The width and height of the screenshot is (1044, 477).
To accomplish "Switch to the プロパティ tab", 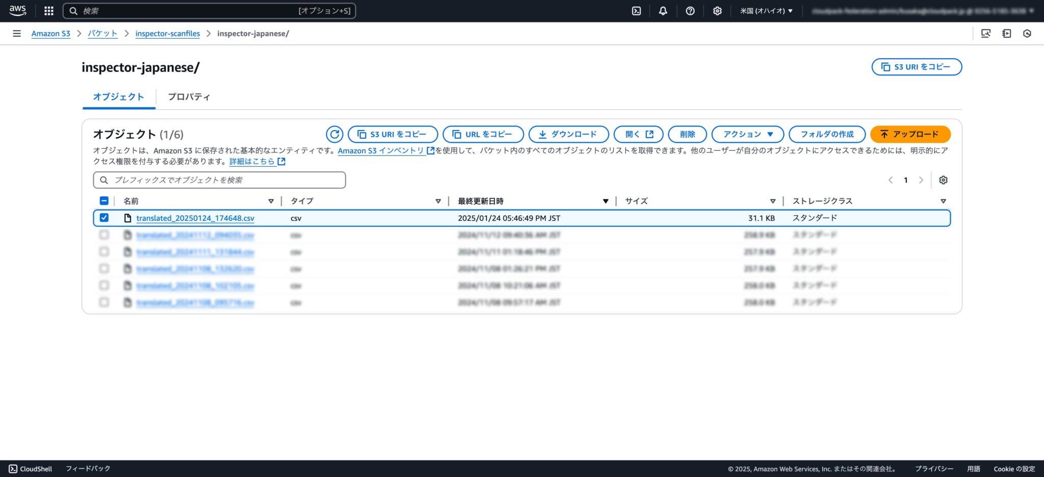I will pyautogui.click(x=189, y=97).
